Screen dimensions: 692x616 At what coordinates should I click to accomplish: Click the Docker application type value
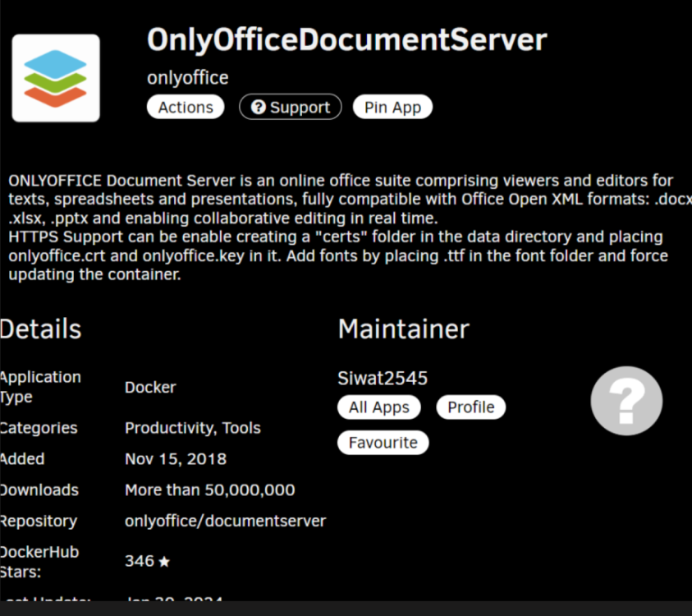150,388
